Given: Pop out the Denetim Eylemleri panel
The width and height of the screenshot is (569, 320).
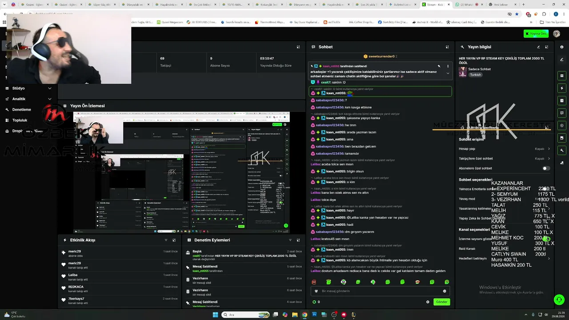Looking at the screenshot, I should pos(298,240).
